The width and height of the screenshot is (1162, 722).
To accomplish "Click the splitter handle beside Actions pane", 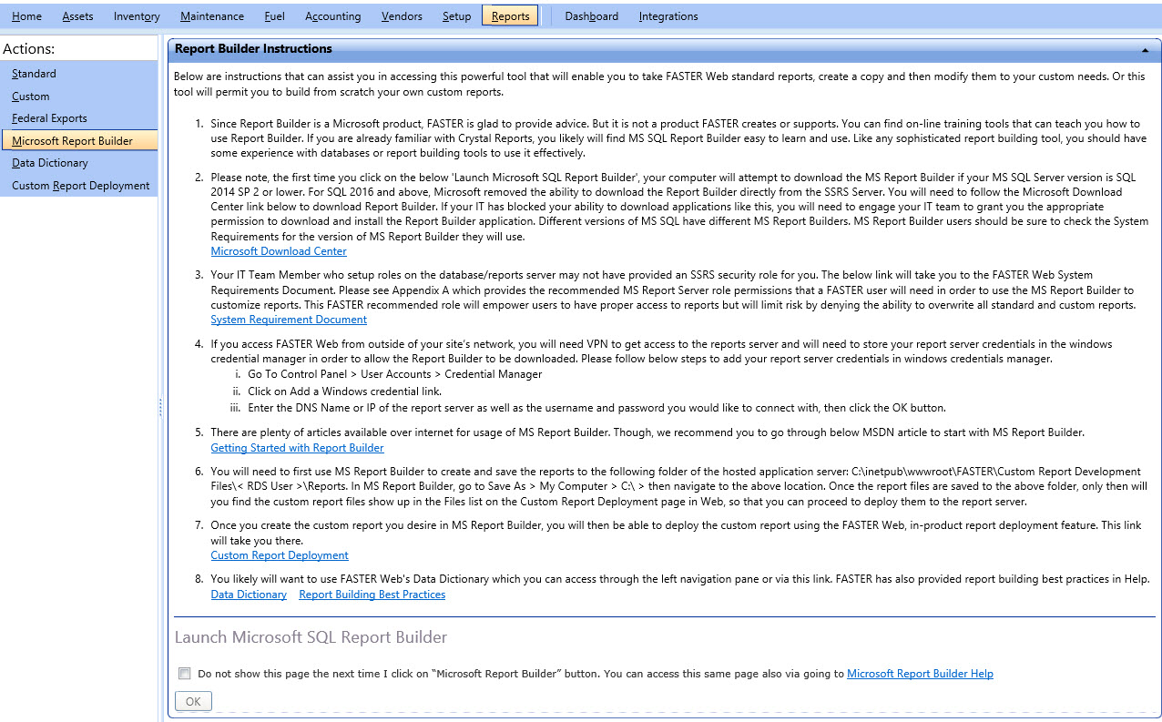I will click(x=161, y=407).
